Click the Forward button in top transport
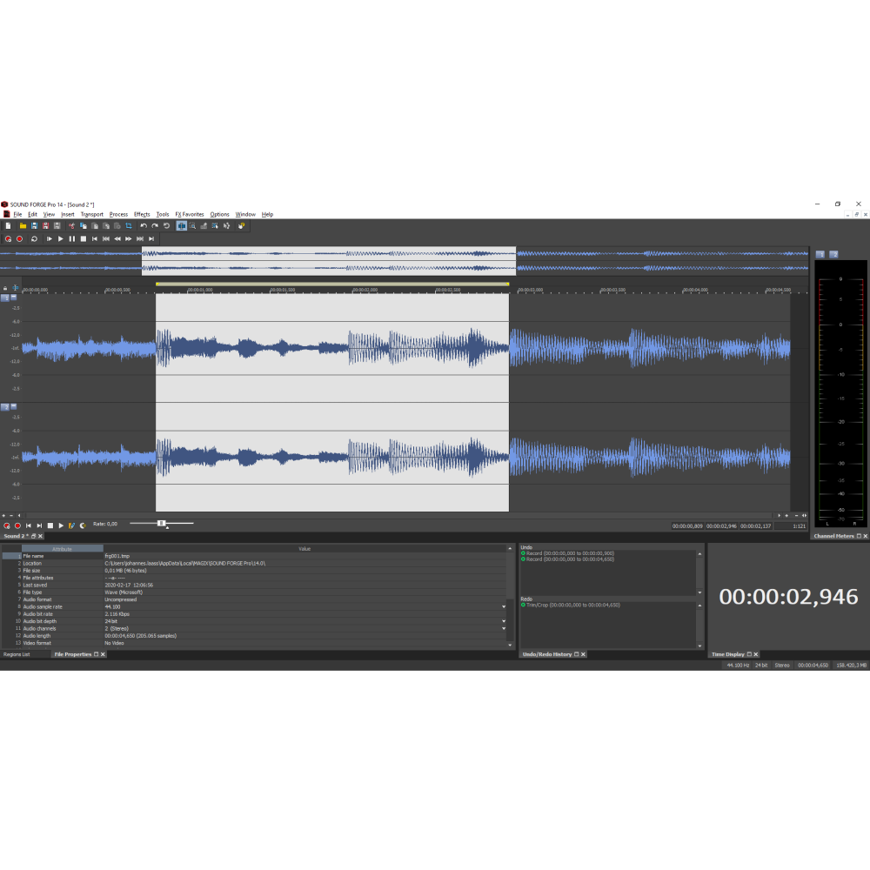 [x=128, y=238]
